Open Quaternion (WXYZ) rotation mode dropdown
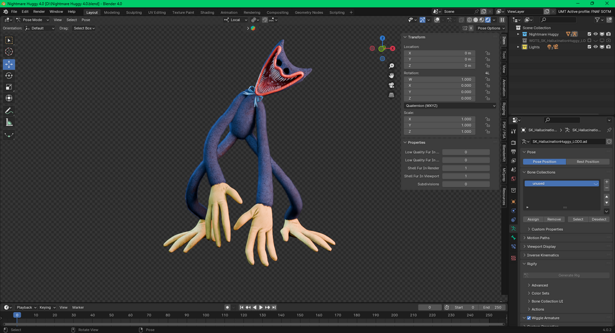Viewport: 615px width, 333px height. 450,105
